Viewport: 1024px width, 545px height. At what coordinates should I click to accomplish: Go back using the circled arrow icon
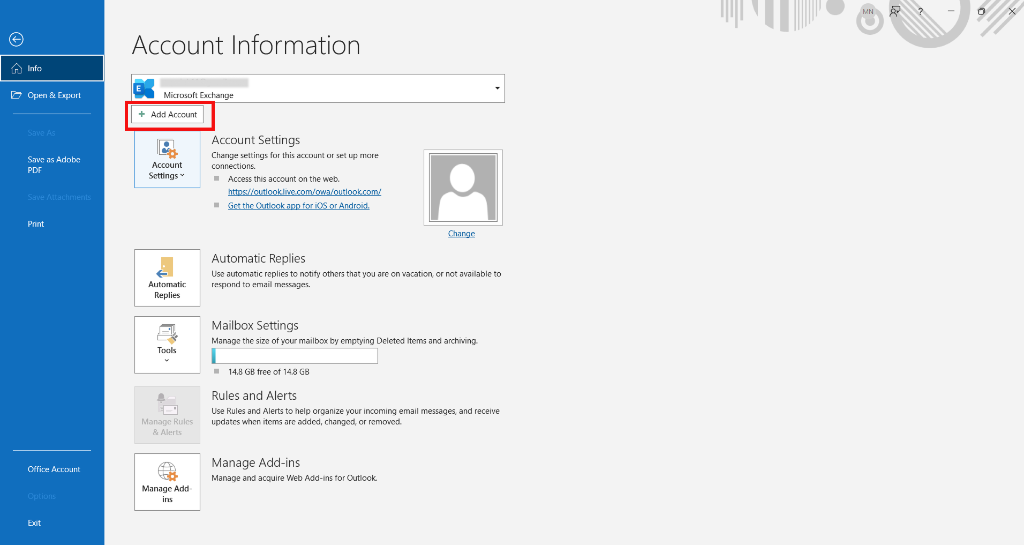[17, 39]
